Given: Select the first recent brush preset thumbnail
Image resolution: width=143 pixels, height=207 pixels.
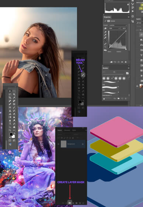Looking at the screenshot, I should pos(104,78).
